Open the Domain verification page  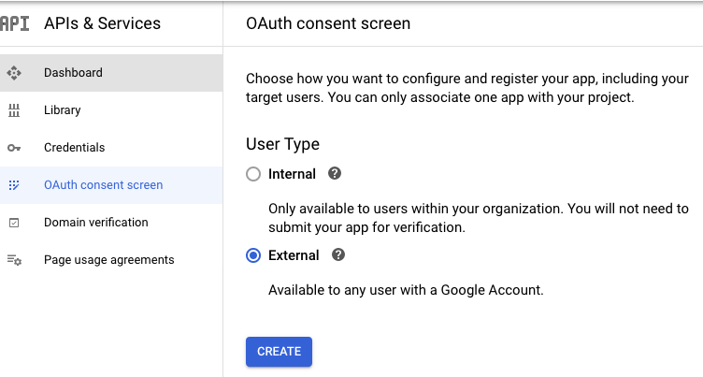95,223
